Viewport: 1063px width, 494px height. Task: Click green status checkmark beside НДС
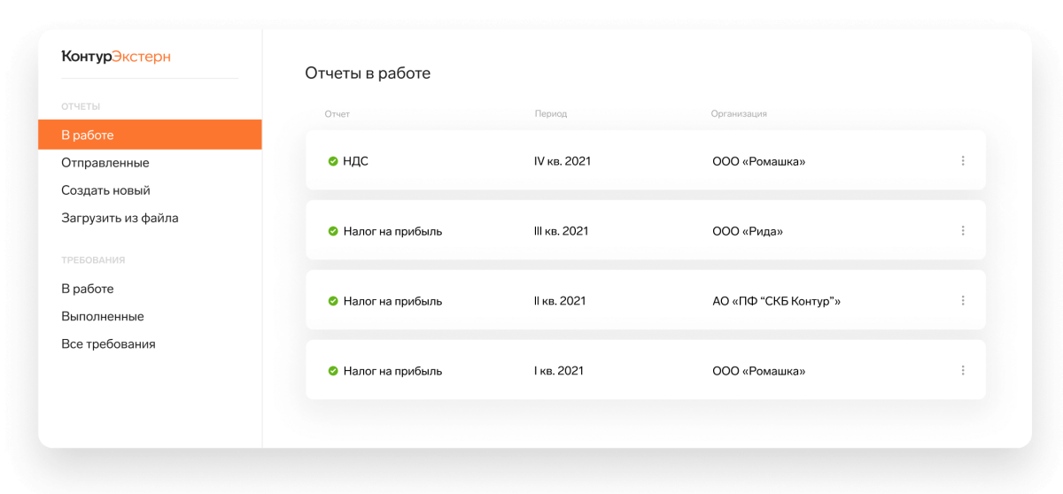pyautogui.click(x=333, y=161)
